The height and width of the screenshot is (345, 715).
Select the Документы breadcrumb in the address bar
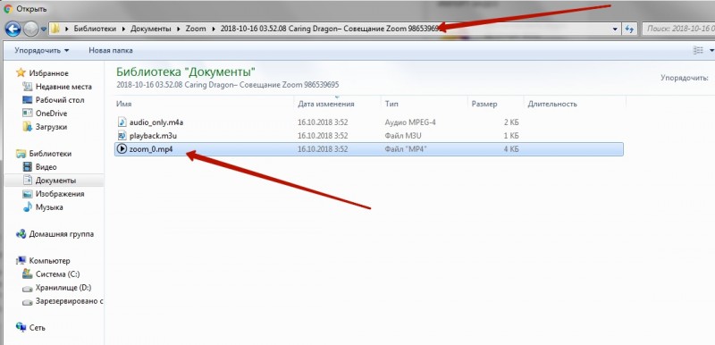tap(150, 29)
